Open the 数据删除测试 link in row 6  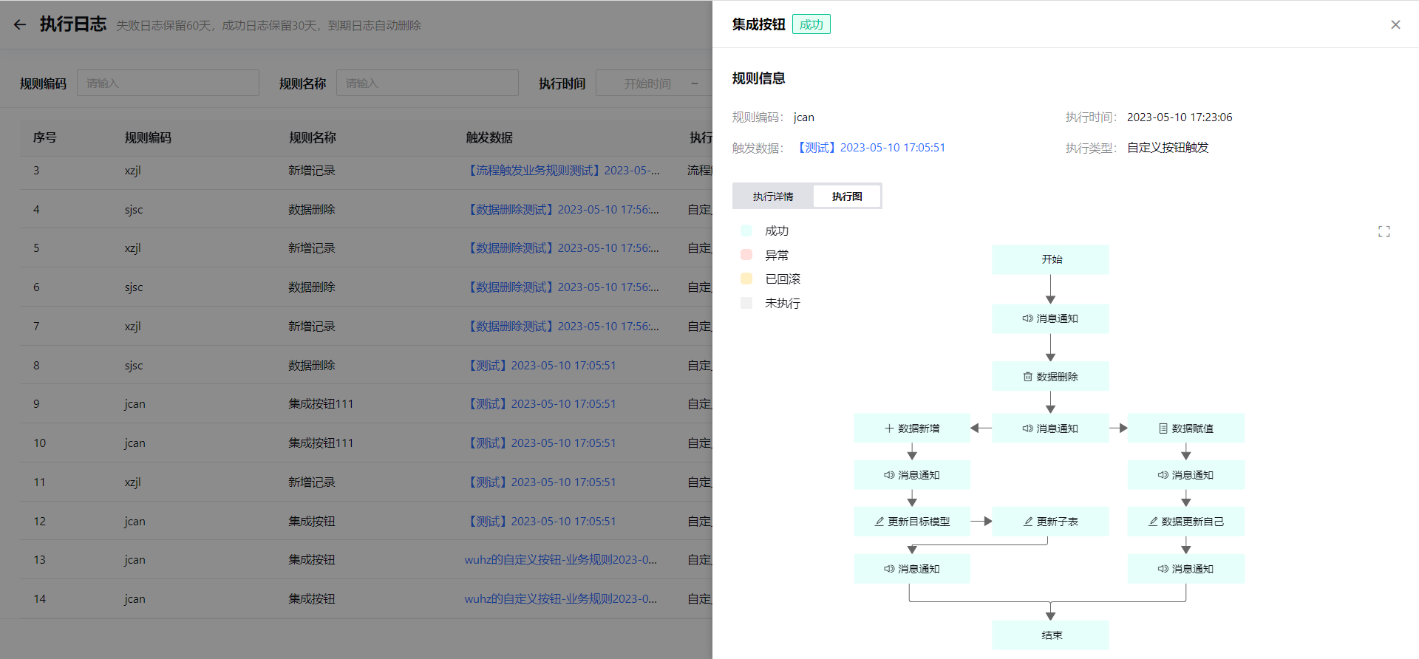tap(562, 287)
